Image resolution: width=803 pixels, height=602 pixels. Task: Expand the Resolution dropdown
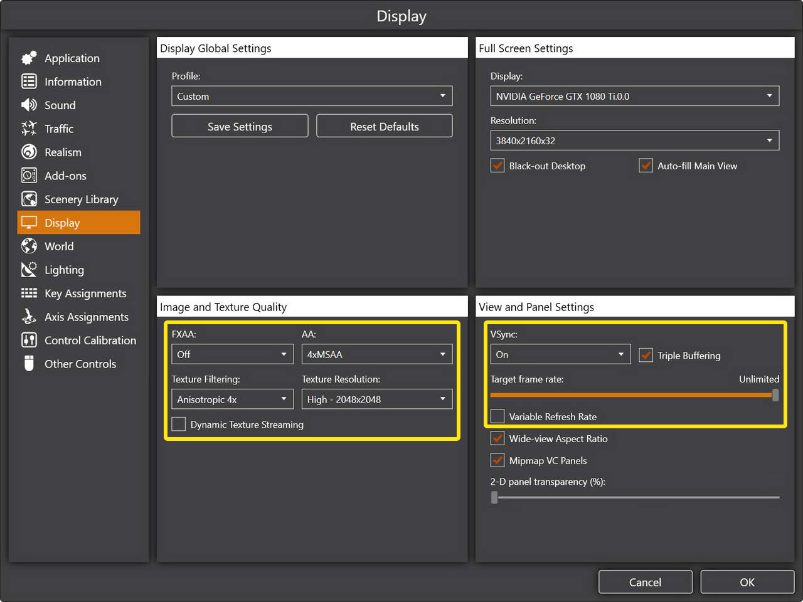tap(634, 140)
